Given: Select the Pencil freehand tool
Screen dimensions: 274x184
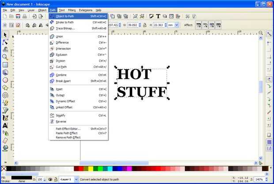Looking at the screenshot, I should (x=5, y=103).
